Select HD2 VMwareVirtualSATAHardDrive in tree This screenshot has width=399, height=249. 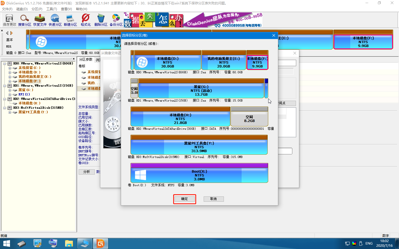click(x=44, y=99)
